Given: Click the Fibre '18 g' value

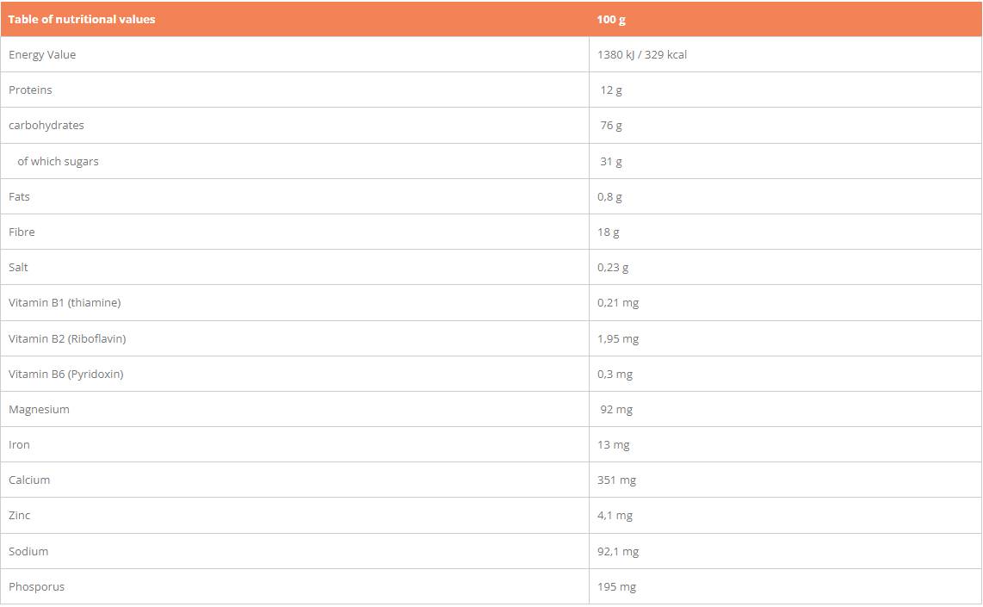Looking at the screenshot, I should tap(609, 232).
